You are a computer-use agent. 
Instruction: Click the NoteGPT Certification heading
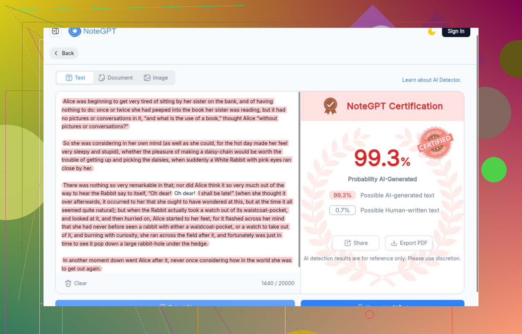[x=395, y=106]
